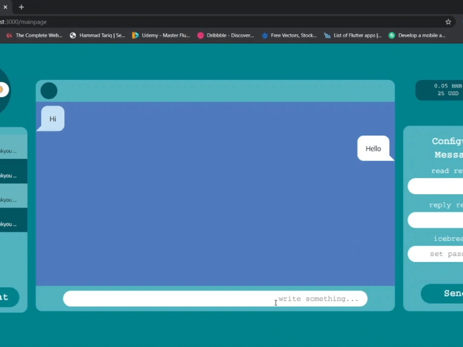Bookmark the page using the star icon
The height and width of the screenshot is (347, 463).
click(448, 22)
